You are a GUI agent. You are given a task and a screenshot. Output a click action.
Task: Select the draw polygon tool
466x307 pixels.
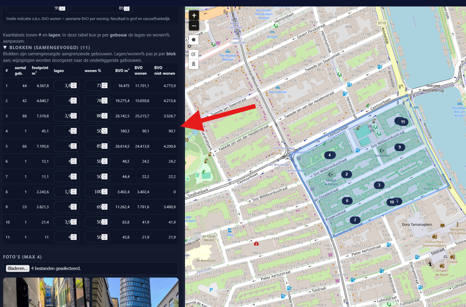[194, 40]
